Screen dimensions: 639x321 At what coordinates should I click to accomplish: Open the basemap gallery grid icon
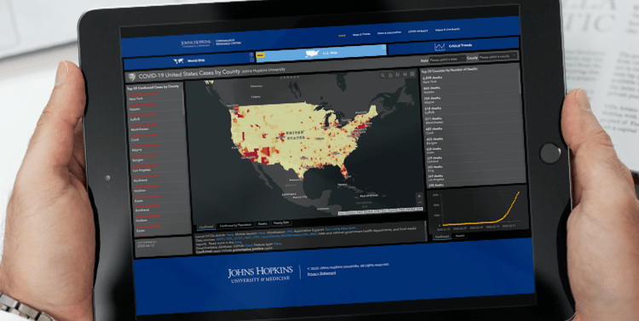(412, 75)
